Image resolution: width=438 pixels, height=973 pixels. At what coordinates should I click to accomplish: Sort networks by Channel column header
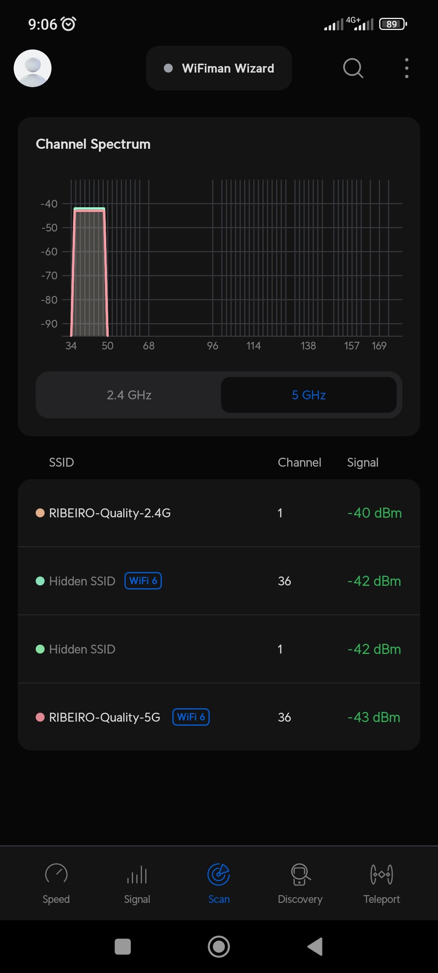(299, 462)
